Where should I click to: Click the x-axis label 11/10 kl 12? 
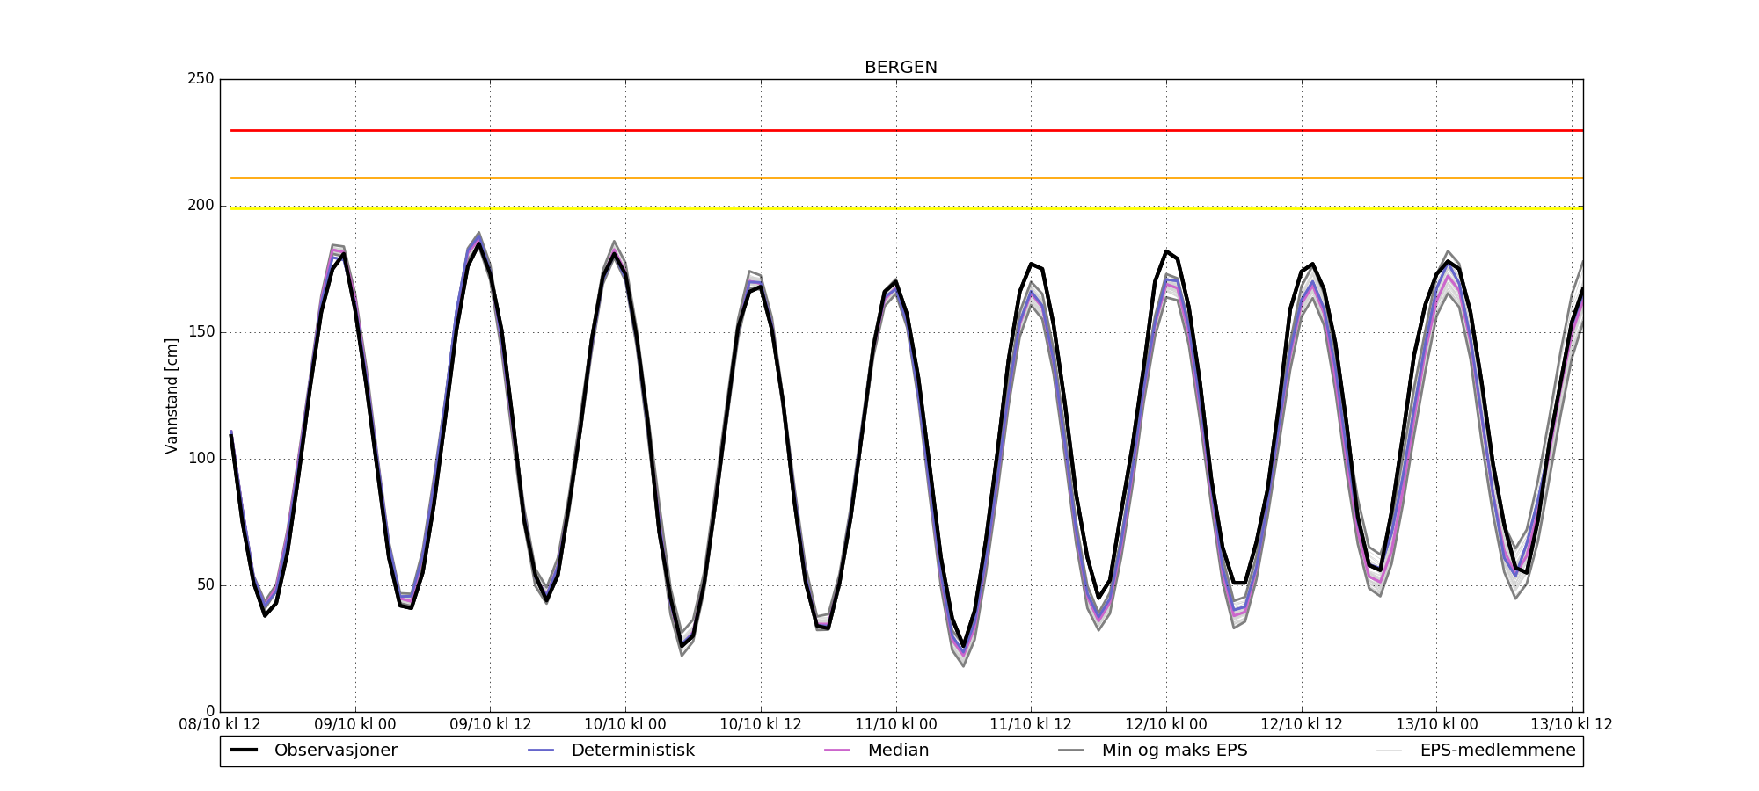coord(1031,725)
